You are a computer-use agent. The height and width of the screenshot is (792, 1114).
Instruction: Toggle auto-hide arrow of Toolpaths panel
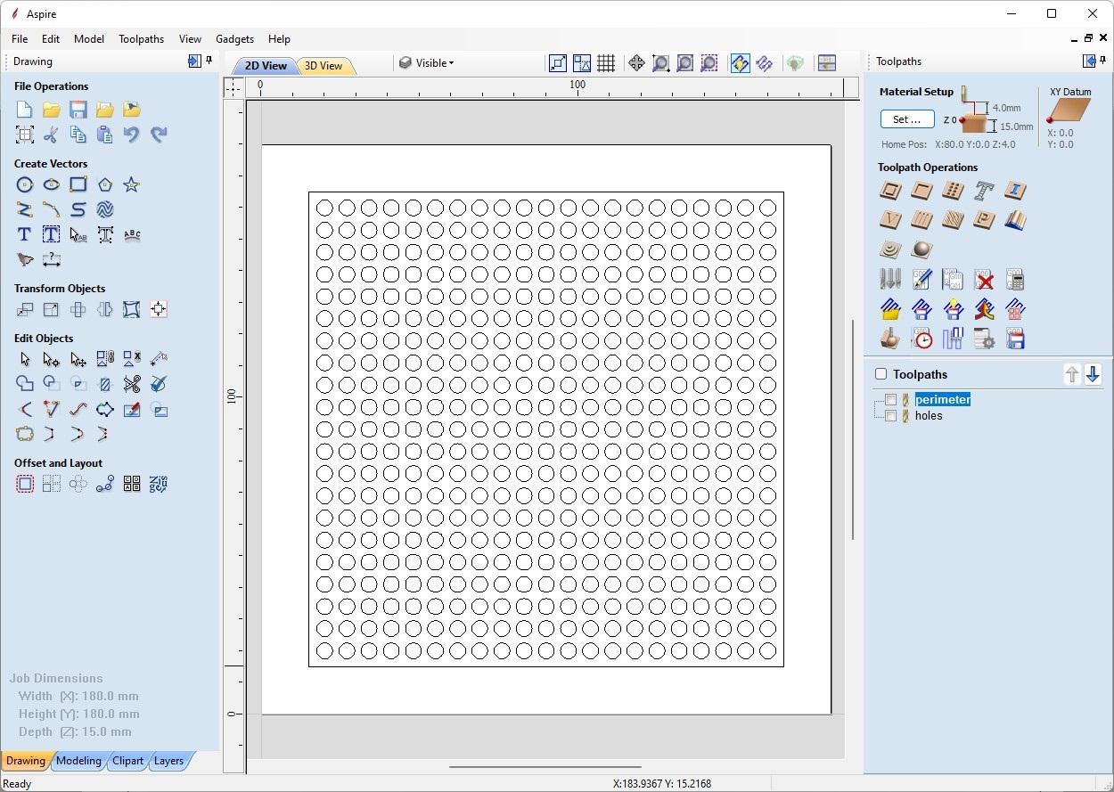[x=1089, y=61]
